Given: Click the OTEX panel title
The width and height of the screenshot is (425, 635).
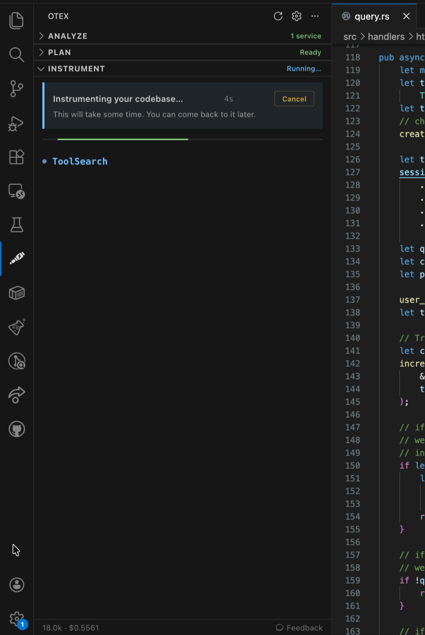Looking at the screenshot, I should point(58,16).
